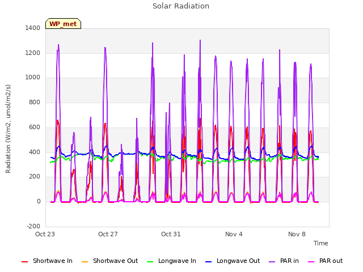Toggle PAR in legend entry

tap(284, 261)
